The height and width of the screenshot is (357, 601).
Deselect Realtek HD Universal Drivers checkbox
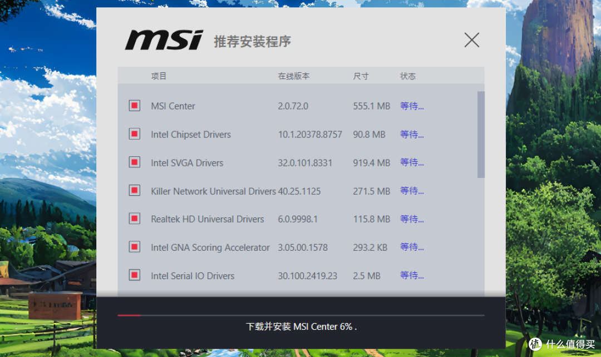click(x=135, y=219)
